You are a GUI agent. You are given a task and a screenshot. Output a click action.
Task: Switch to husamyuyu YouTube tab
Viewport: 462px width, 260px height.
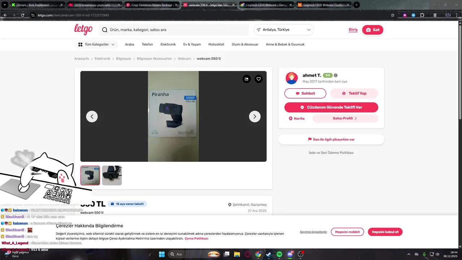[x=95, y=5]
